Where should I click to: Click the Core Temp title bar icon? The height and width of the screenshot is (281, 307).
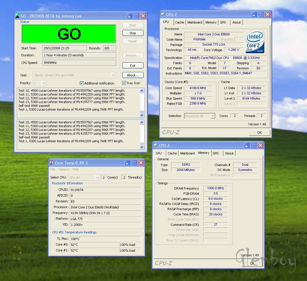pyautogui.click(x=52, y=163)
